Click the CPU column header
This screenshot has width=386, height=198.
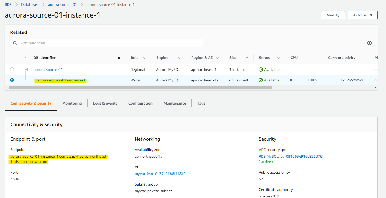tap(294, 58)
